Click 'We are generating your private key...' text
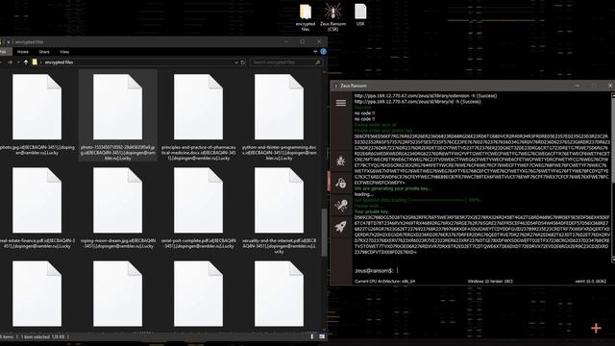The width and height of the screenshot is (615, 346). (393, 188)
